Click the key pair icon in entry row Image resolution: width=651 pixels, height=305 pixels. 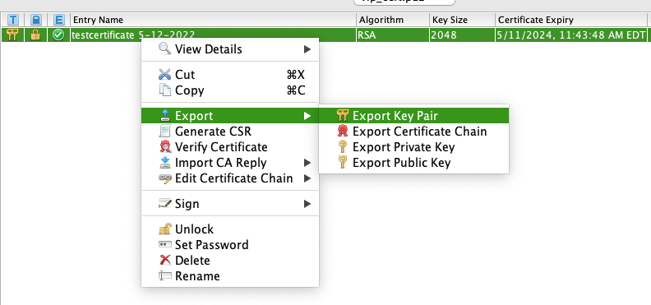click(12, 35)
